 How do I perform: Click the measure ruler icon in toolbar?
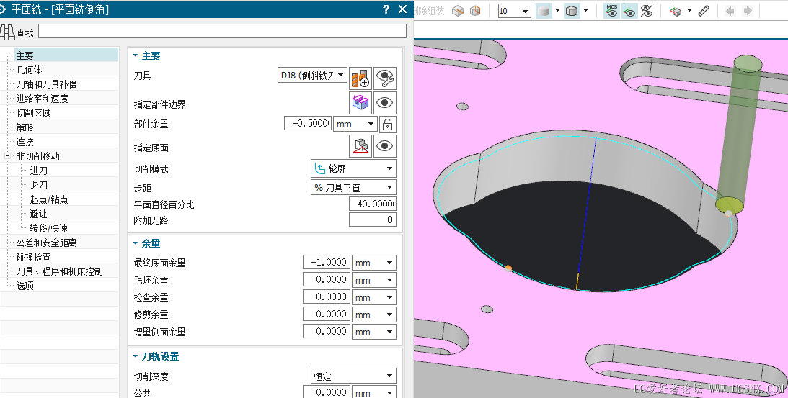pos(704,11)
